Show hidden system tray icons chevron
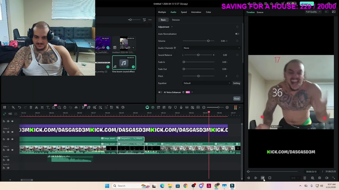Screen dimensions: 339x190 pyautogui.click(x=300, y=186)
